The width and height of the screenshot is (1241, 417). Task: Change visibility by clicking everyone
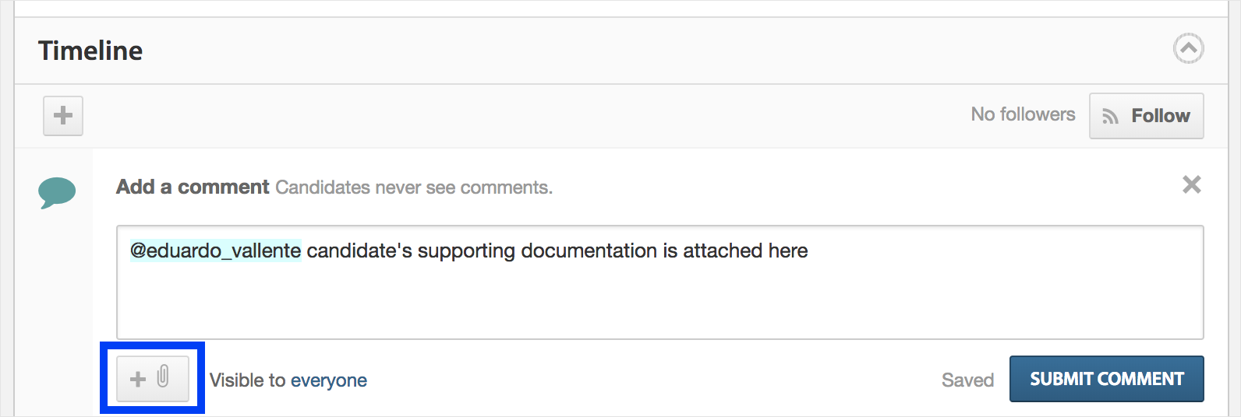coord(329,380)
